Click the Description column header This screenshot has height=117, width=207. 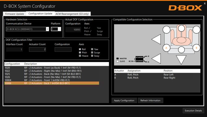pos(31,64)
